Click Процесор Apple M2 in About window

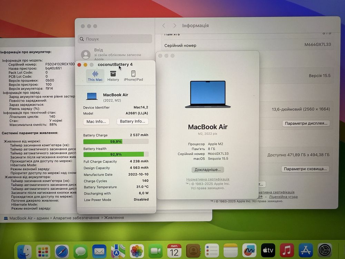point(206,144)
